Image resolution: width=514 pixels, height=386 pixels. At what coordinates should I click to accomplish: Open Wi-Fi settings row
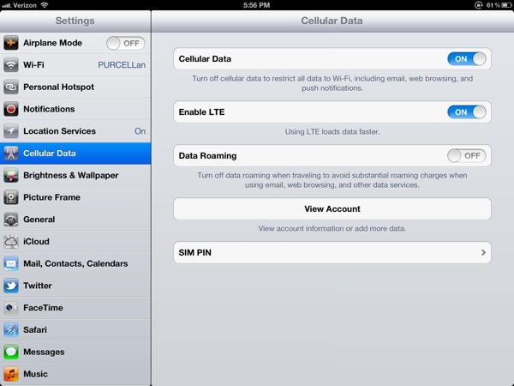75,65
